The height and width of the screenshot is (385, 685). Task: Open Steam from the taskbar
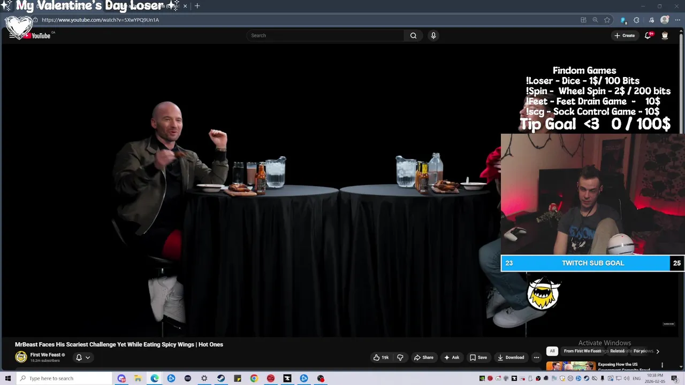pyautogui.click(x=221, y=378)
